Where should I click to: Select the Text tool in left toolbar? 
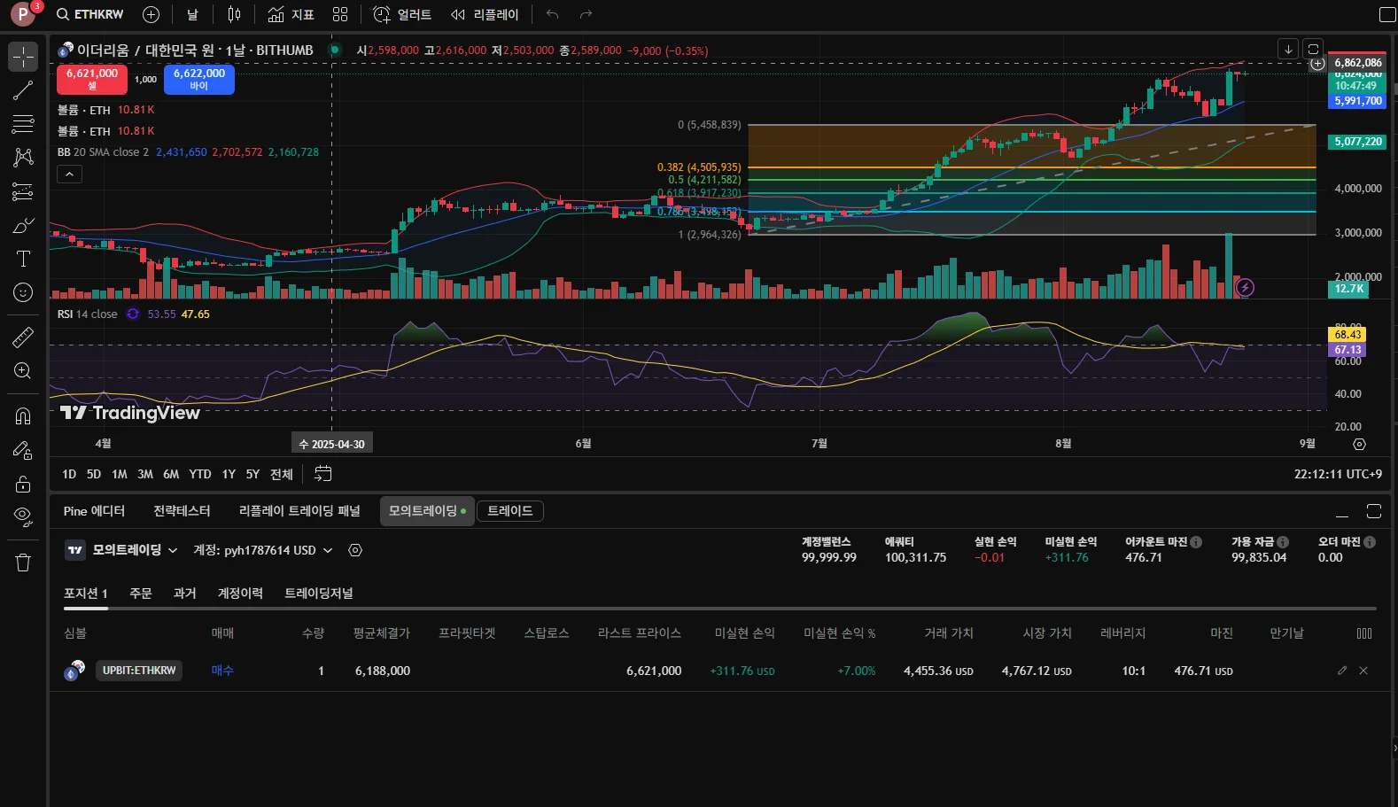pyautogui.click(x=23, y=259)
